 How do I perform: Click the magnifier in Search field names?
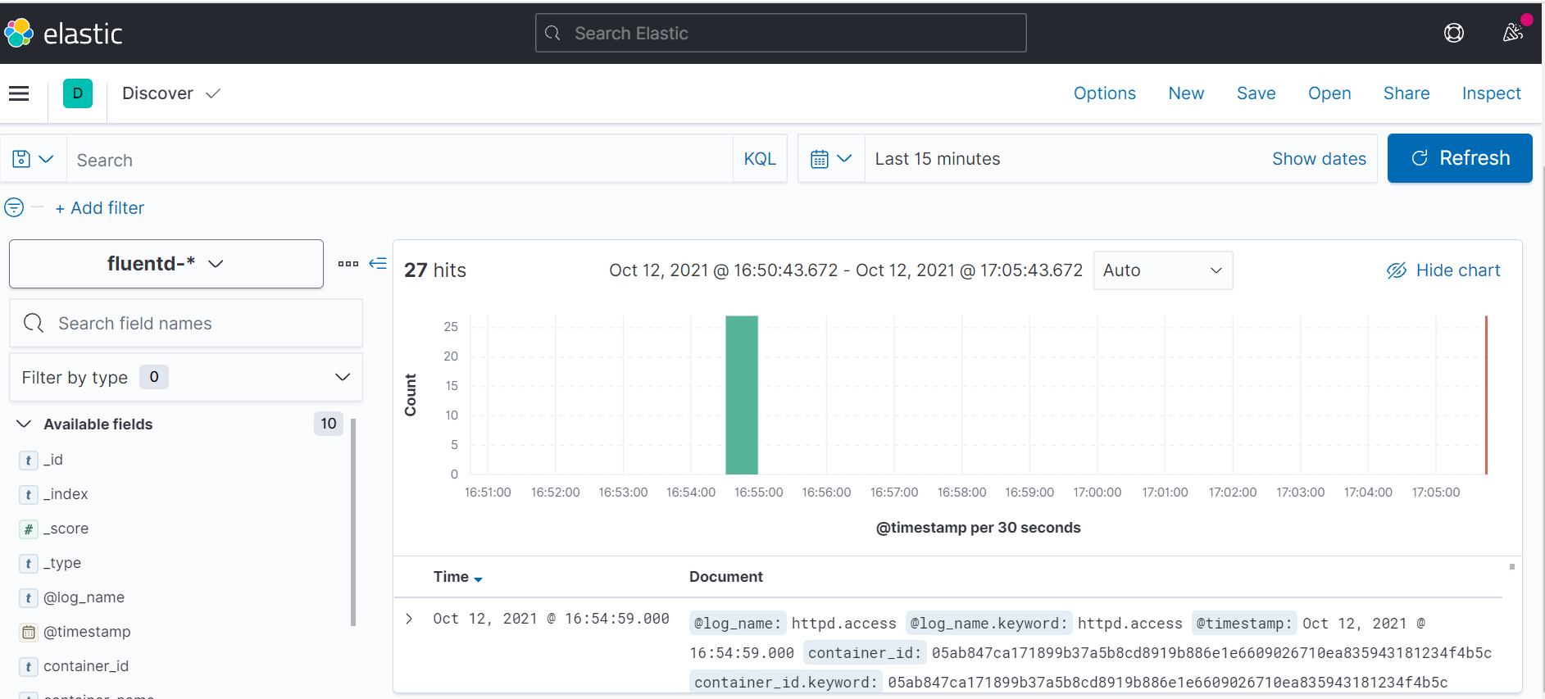point(34,323)
